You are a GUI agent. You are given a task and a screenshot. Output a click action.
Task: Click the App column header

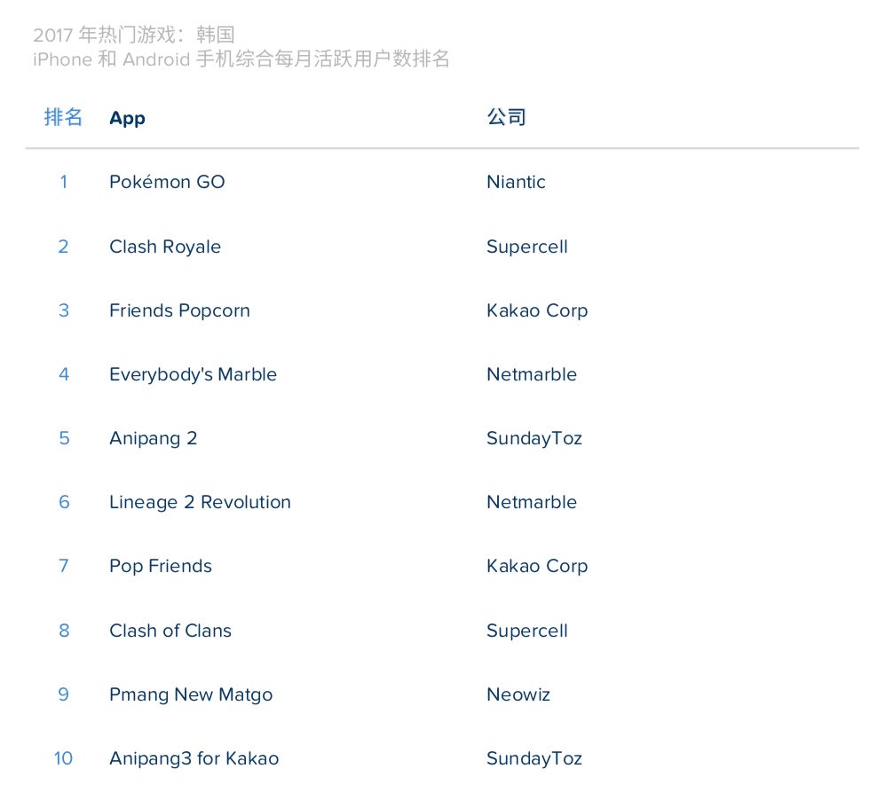127,118
